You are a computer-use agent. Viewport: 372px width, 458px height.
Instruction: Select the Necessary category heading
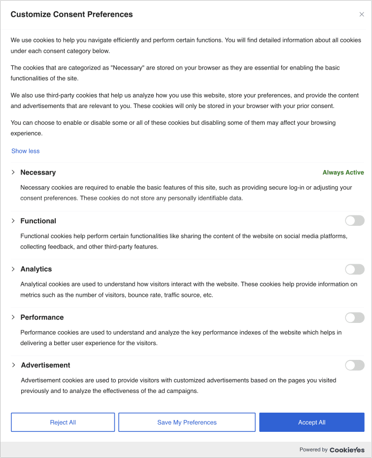pos(38,173)
